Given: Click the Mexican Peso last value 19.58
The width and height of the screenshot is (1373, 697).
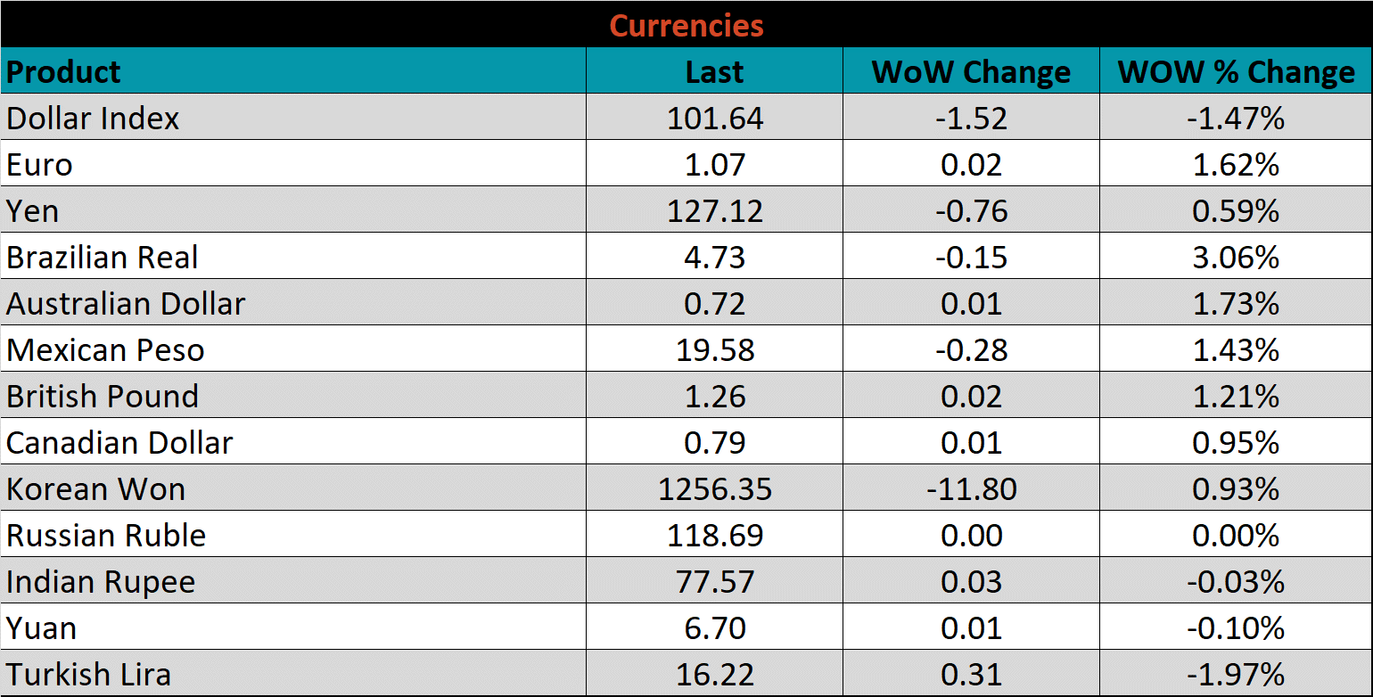Looking at the screenshot, I should point(714,350).
